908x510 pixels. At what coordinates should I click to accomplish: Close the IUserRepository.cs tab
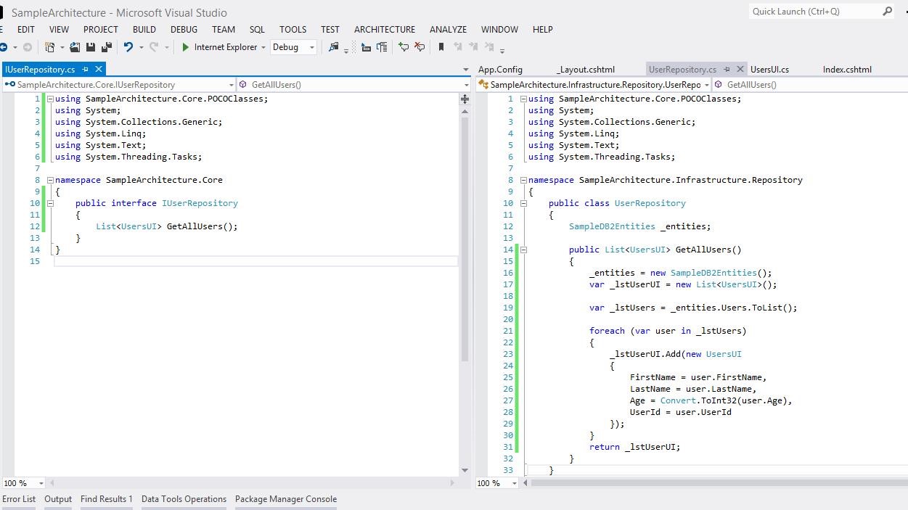pos(99,69)
